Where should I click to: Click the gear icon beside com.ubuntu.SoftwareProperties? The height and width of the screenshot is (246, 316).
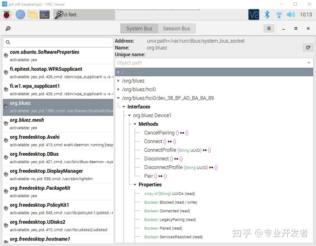click(x=6, y=55)
